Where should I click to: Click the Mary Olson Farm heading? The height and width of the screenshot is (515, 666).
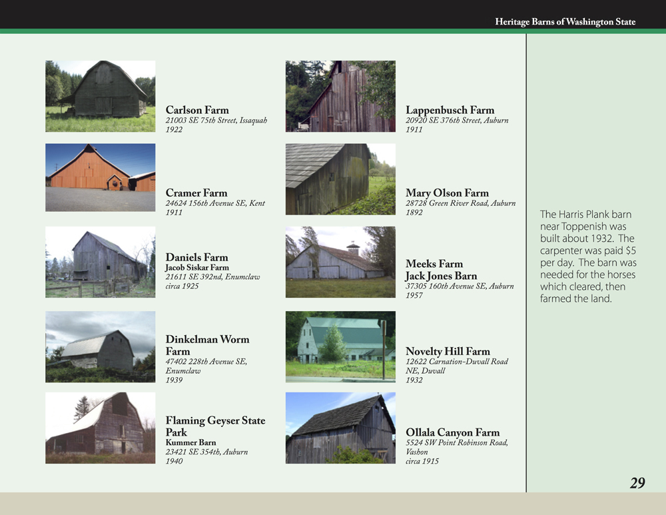(x=447, y=193)
